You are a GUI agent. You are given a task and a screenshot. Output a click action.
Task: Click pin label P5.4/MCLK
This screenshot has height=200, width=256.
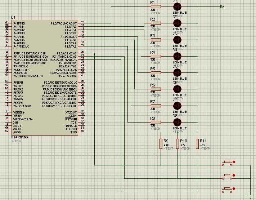click(x=21, y=66)
